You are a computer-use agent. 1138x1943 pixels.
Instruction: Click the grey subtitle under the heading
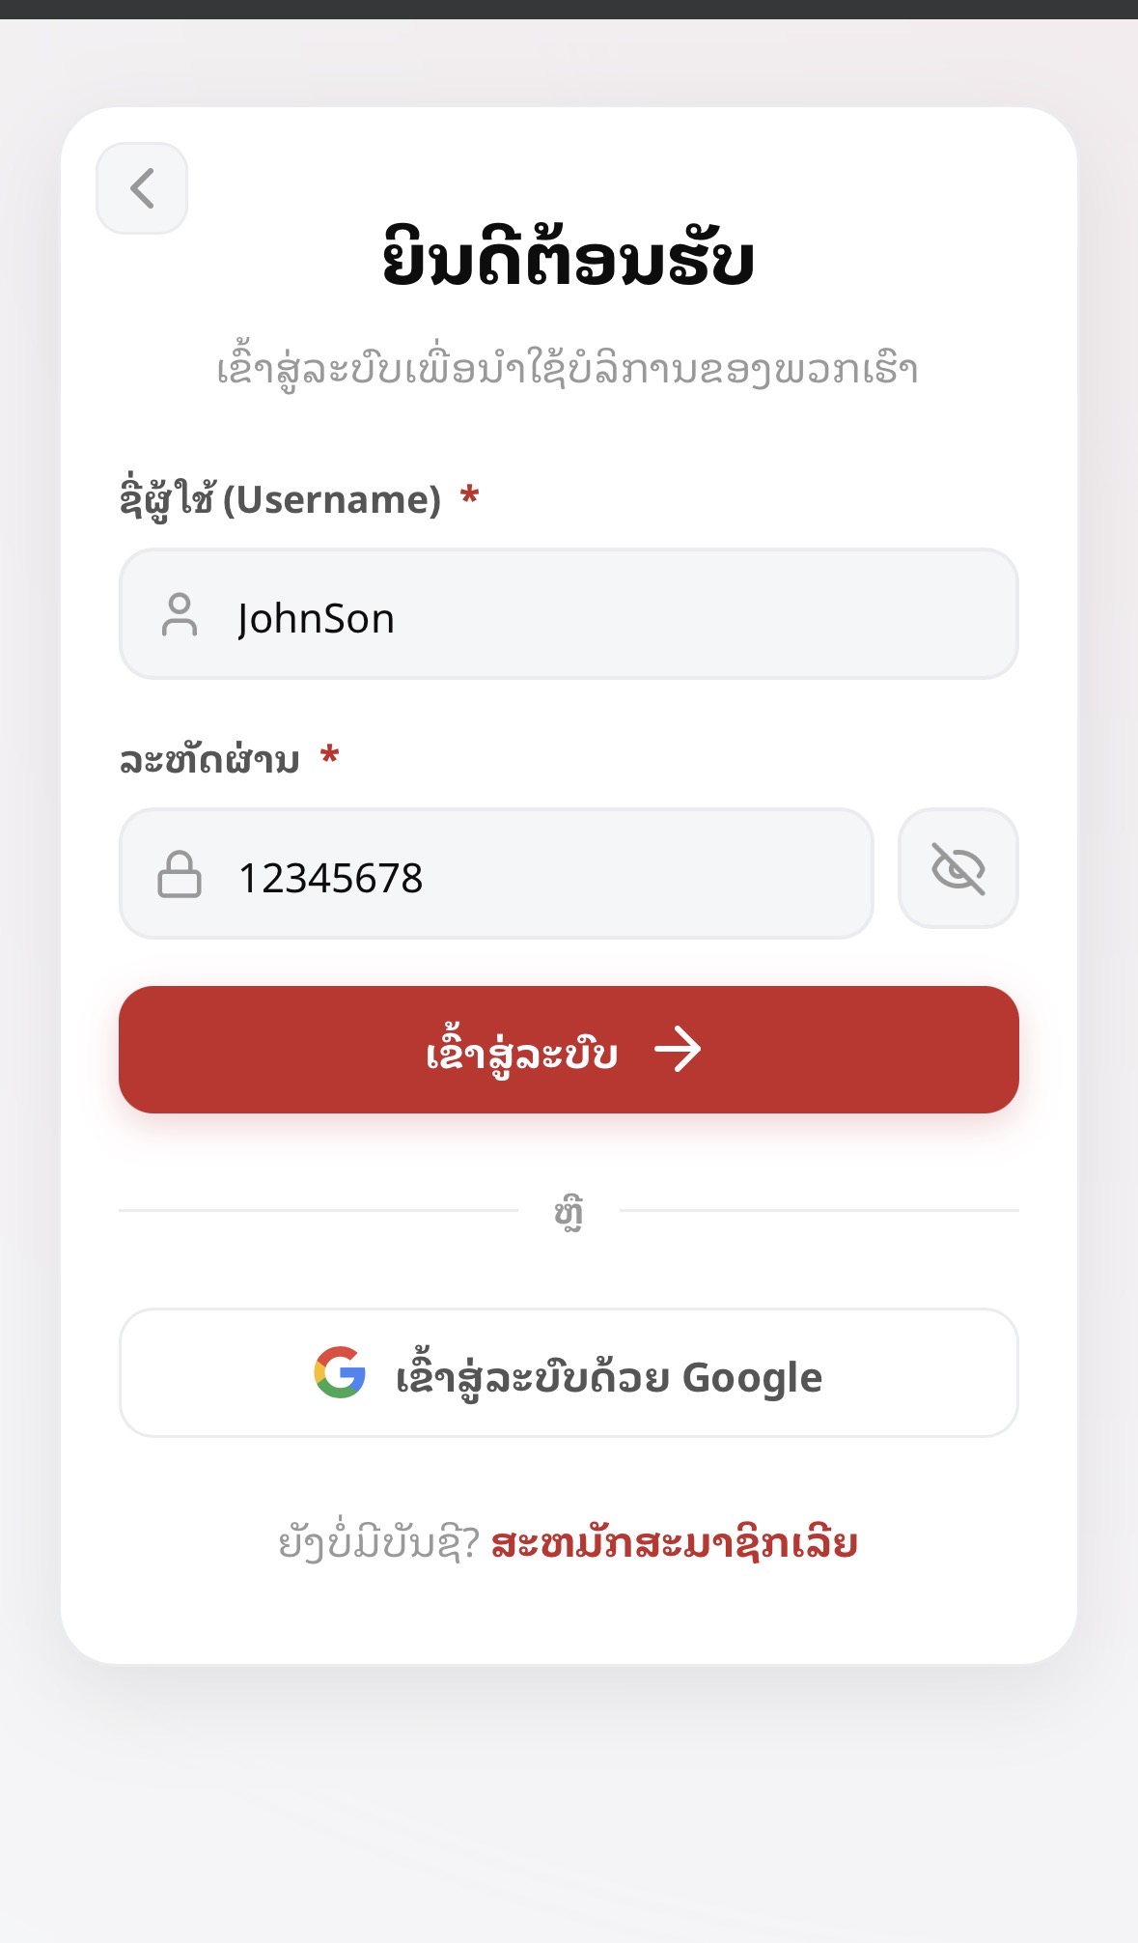pos(568,370)
